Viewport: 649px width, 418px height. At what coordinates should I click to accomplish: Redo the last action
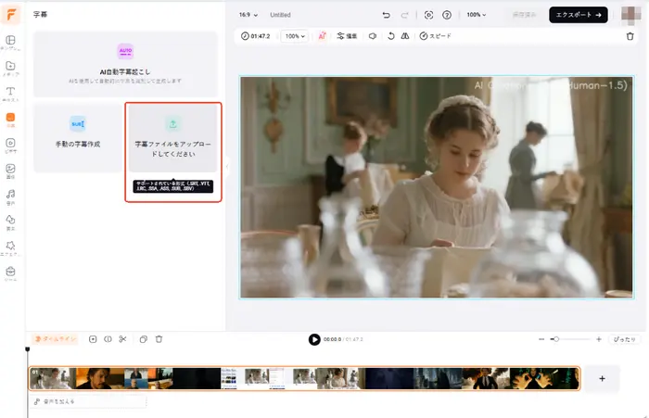click(404, 15)
